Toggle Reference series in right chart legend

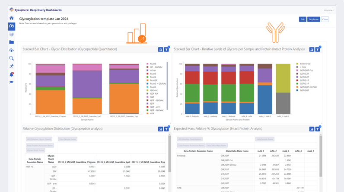point(305,64)
